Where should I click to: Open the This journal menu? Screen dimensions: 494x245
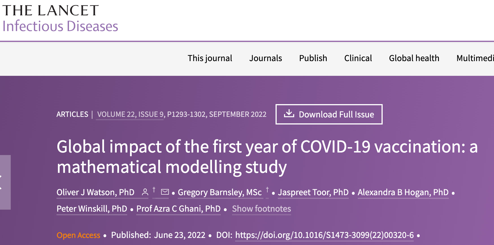point(210,58)
